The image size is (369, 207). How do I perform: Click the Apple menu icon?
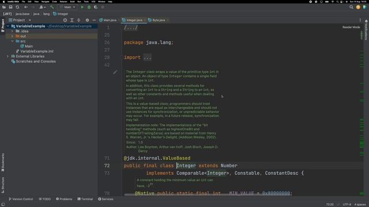(3, 2)
